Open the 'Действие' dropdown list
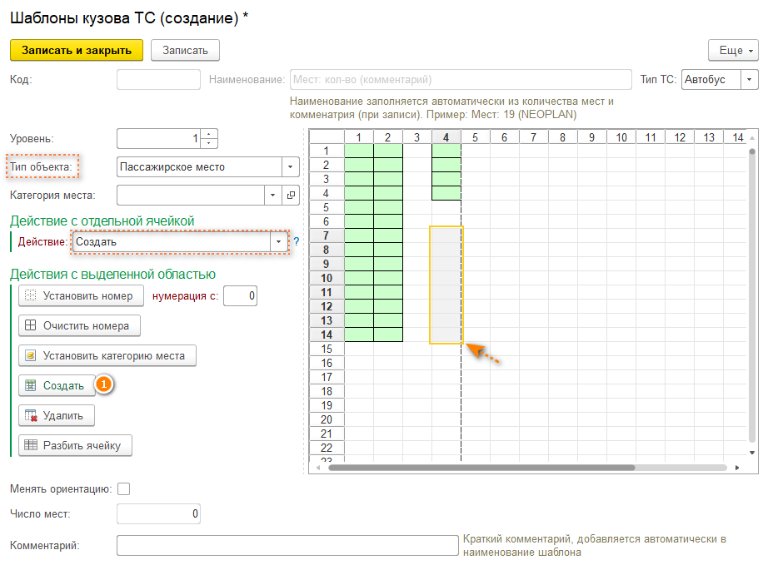Screen dimensions: 773x565 tap(278, 241)
